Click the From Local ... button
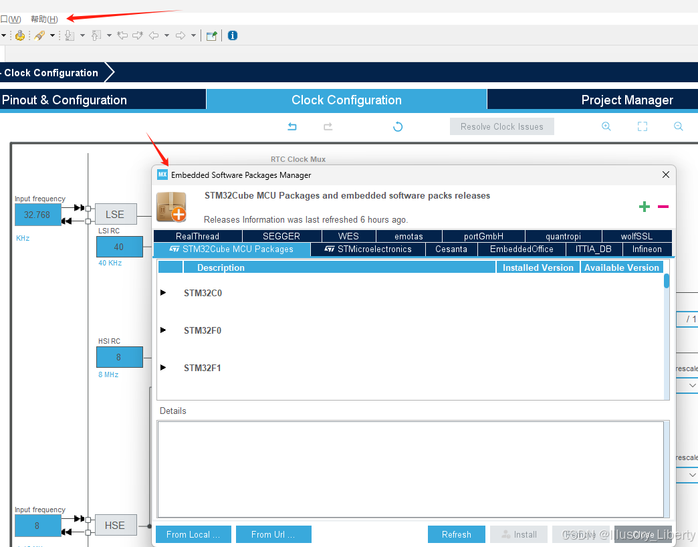The image size is (698, 547). pos(193,534)
